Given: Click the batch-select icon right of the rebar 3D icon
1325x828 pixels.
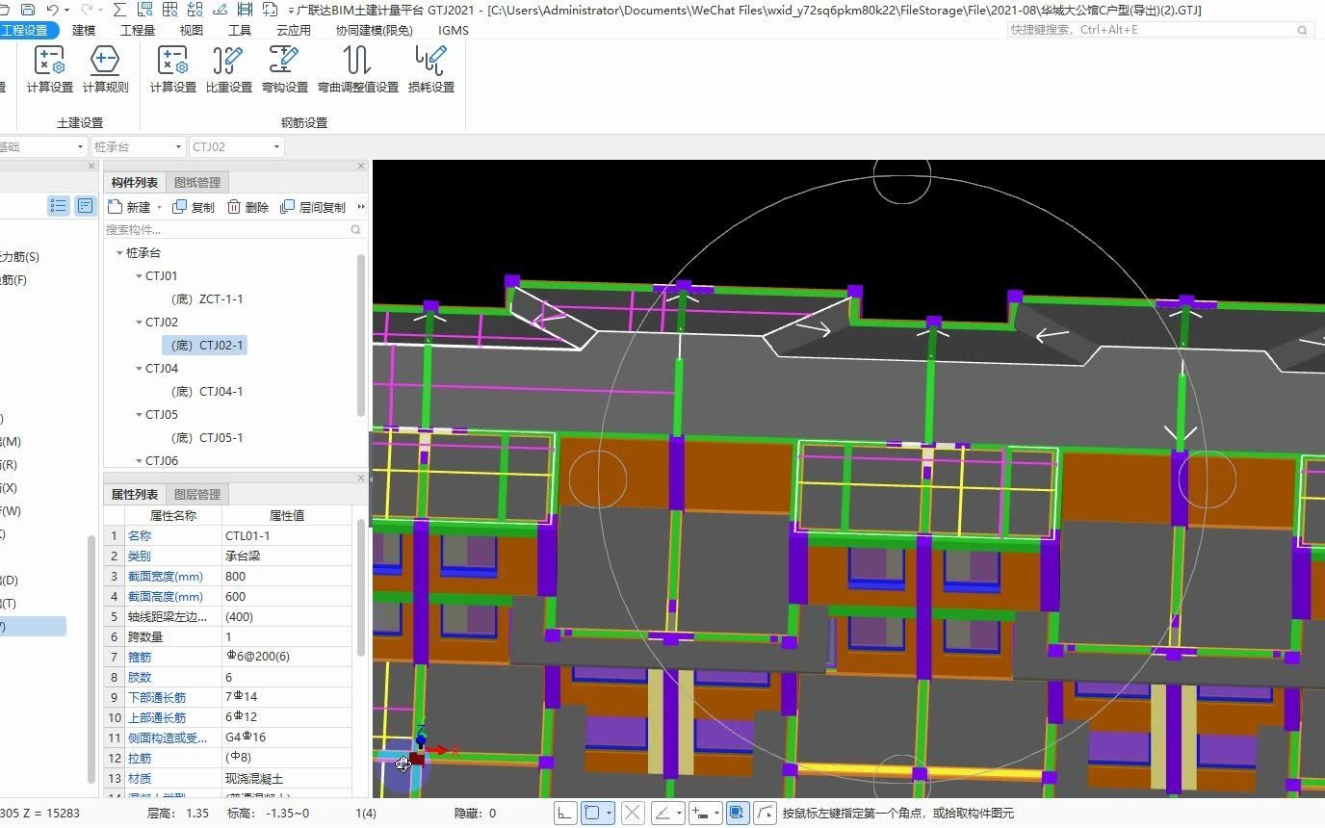Looking at the screenshot, I should click(x=270, y=10).
